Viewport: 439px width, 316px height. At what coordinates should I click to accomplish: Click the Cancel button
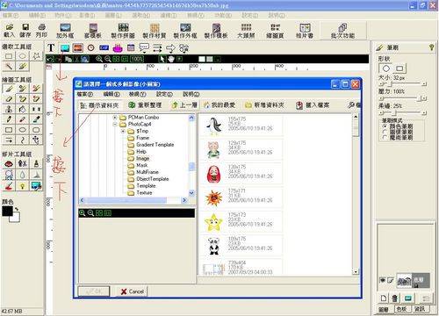pos(132,291)
